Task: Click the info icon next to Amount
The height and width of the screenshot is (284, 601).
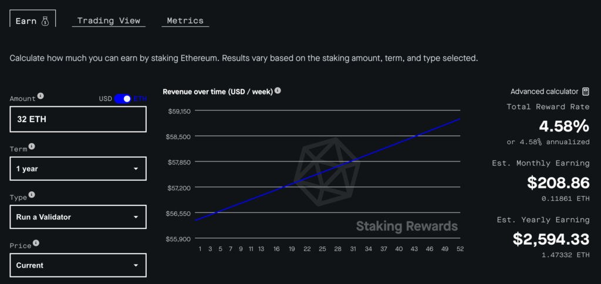Action: pos(40,96)
